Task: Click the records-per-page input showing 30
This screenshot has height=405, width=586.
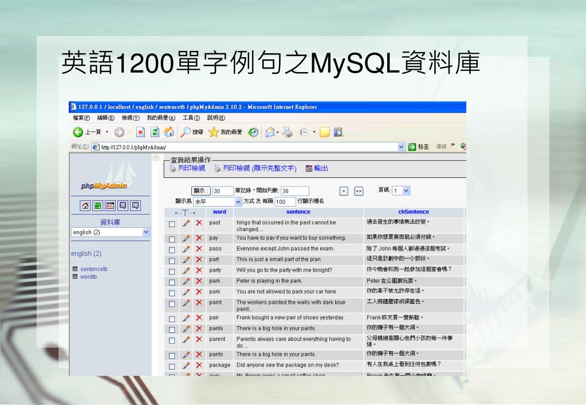Action: point(223,191)
